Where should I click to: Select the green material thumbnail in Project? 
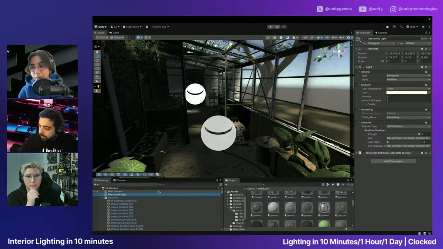[324, 224]
